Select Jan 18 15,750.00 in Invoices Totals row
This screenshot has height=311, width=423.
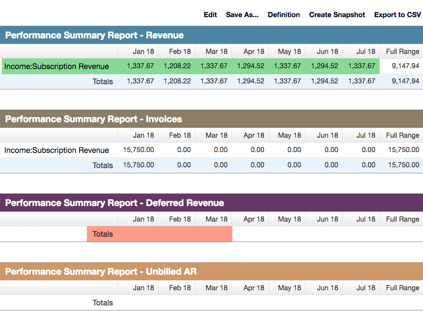pos(138,165)
